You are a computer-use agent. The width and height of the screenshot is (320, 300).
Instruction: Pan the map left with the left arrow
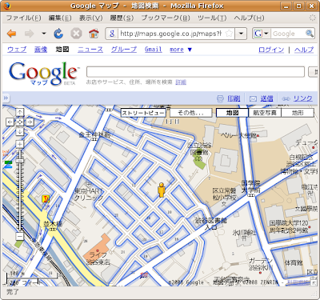[x=10, y=122]
